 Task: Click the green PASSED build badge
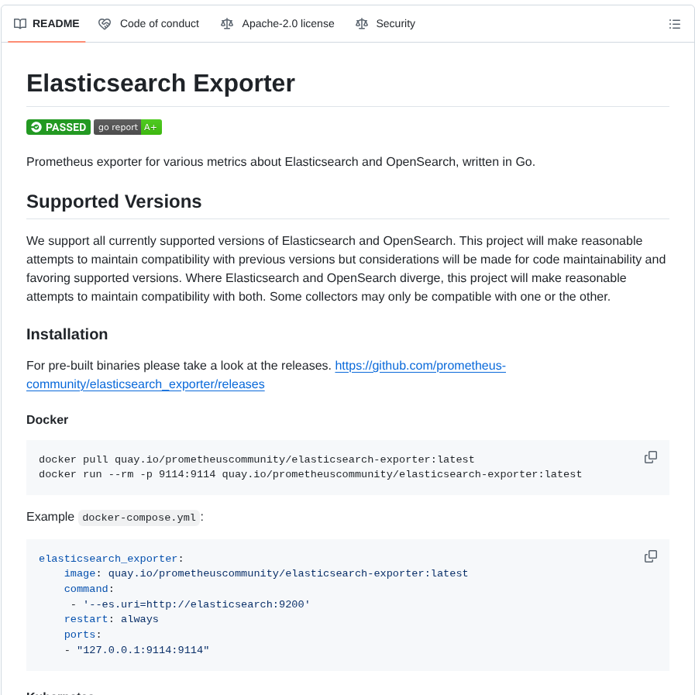(x=58, y=126)
